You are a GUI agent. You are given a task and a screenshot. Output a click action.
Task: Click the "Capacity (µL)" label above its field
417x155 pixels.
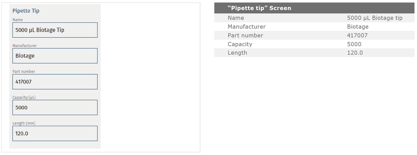24,97
